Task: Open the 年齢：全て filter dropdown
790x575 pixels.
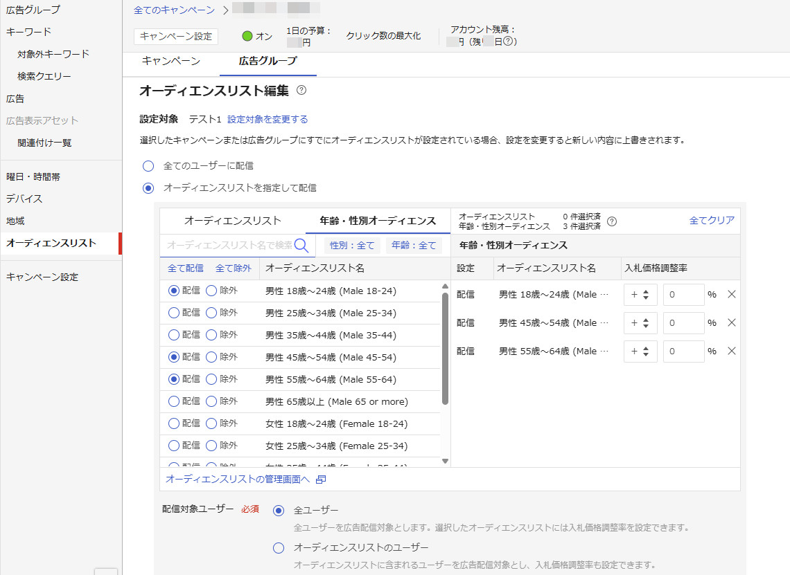Action: [414, 246]
